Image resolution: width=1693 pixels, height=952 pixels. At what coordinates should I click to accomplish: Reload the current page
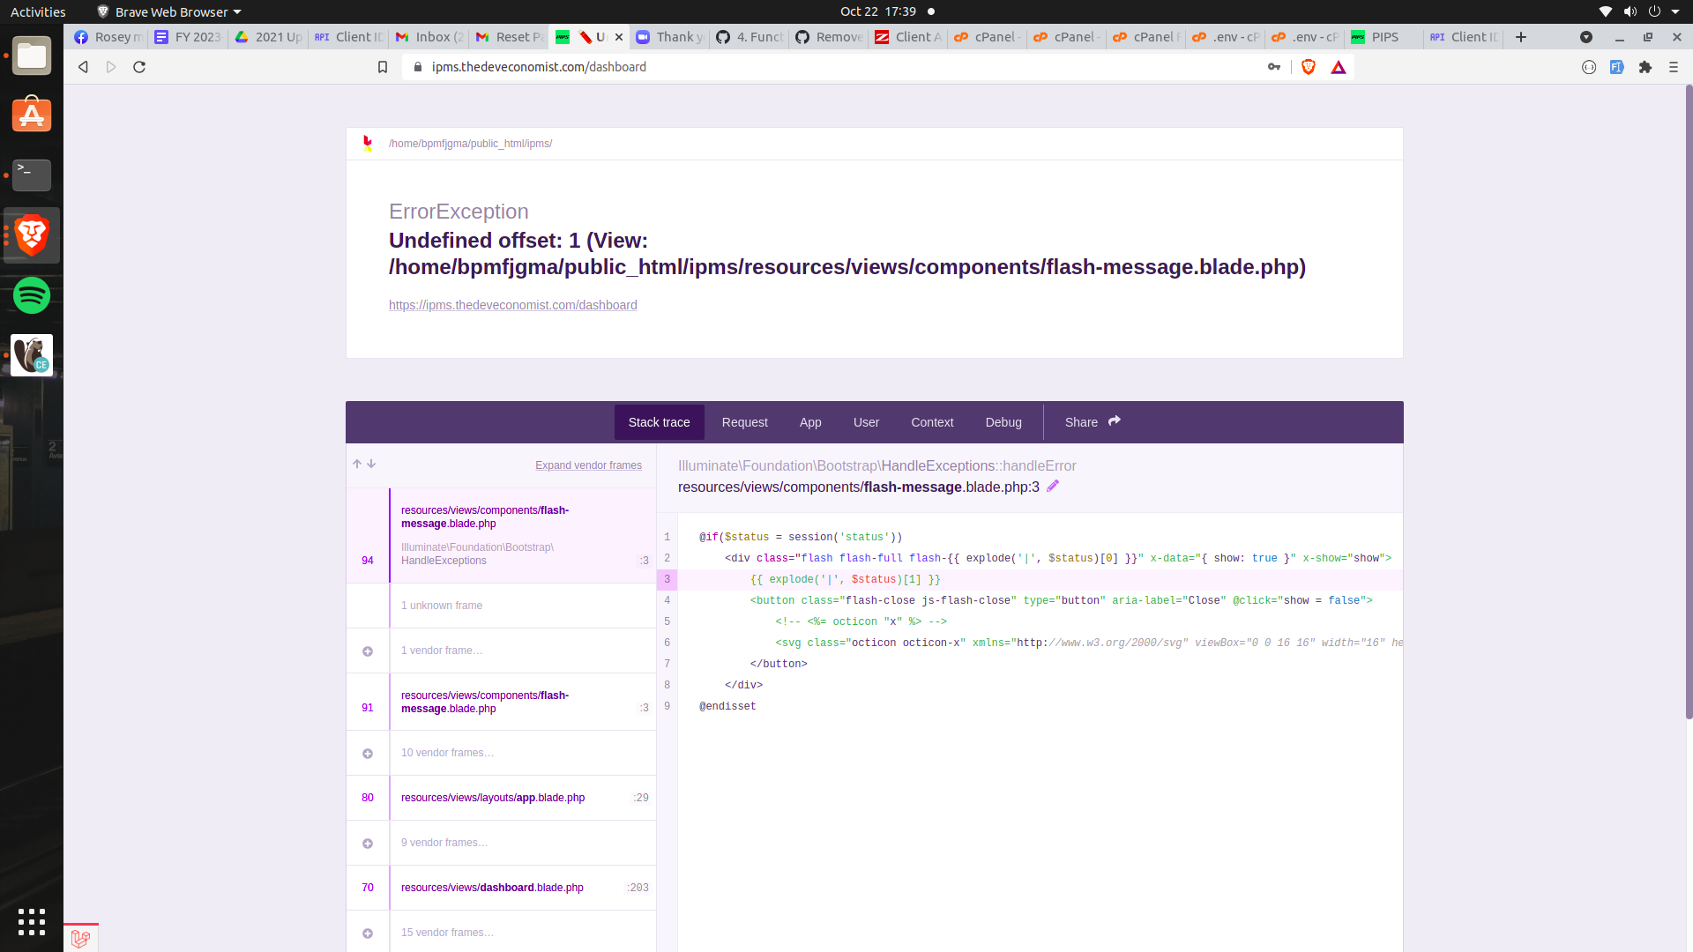(139, 67)
